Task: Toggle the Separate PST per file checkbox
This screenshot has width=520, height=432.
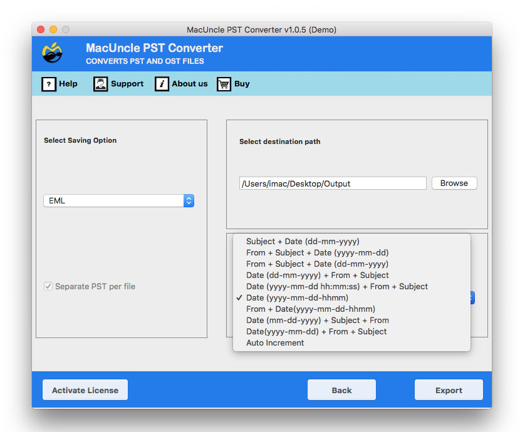Action: (x=48, y=286)
